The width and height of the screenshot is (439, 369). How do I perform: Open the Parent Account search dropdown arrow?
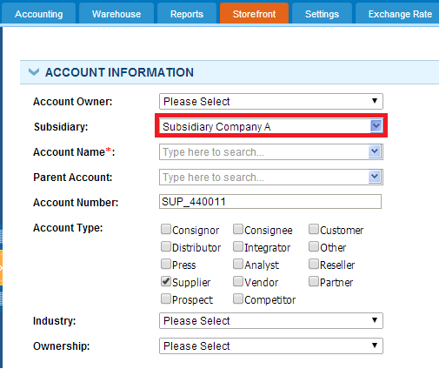click(375, 177)
